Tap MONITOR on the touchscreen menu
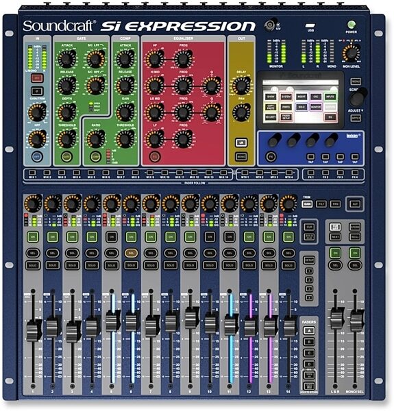Image resolution: width=394 pixels, height=411 pixels. point(316,107)
